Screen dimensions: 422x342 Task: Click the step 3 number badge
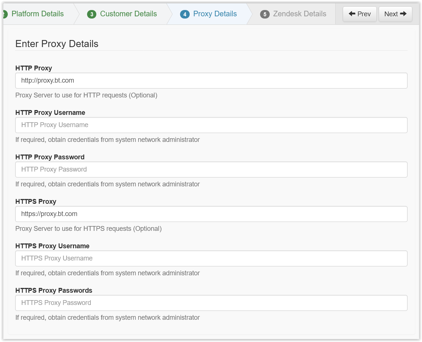tap(92, 14)
